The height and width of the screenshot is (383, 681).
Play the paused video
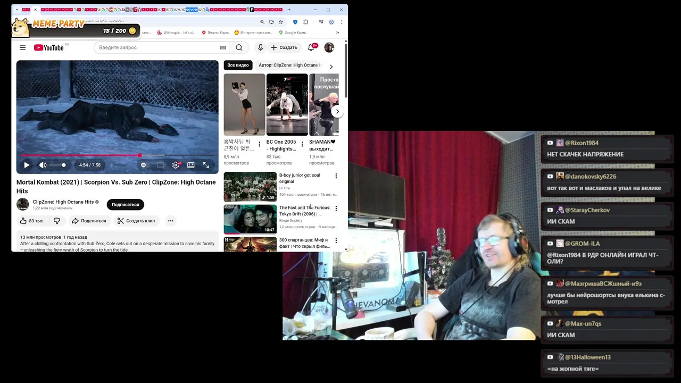tap(27, 165)
